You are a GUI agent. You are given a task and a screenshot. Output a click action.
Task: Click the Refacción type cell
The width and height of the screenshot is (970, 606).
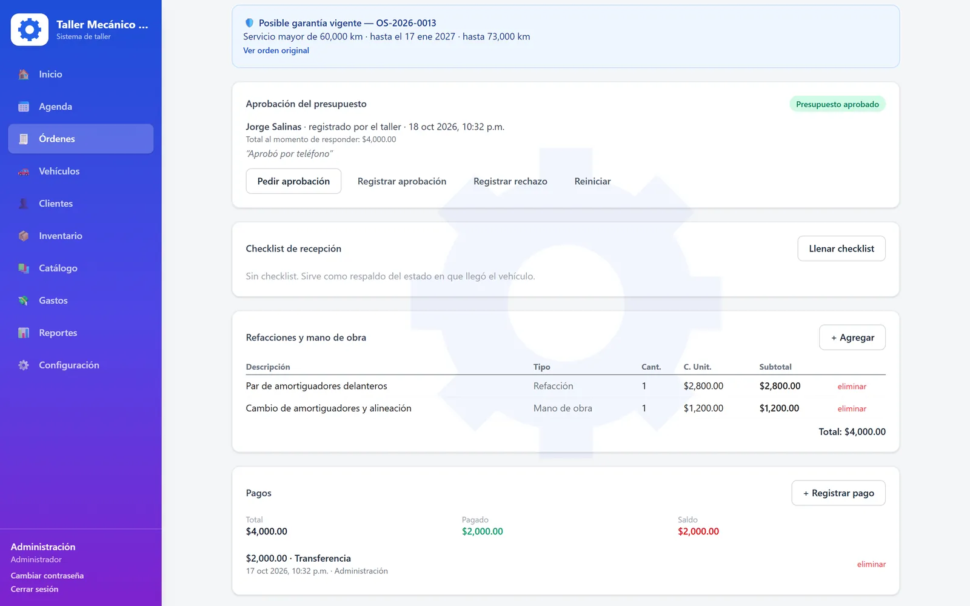coord(553,386)
